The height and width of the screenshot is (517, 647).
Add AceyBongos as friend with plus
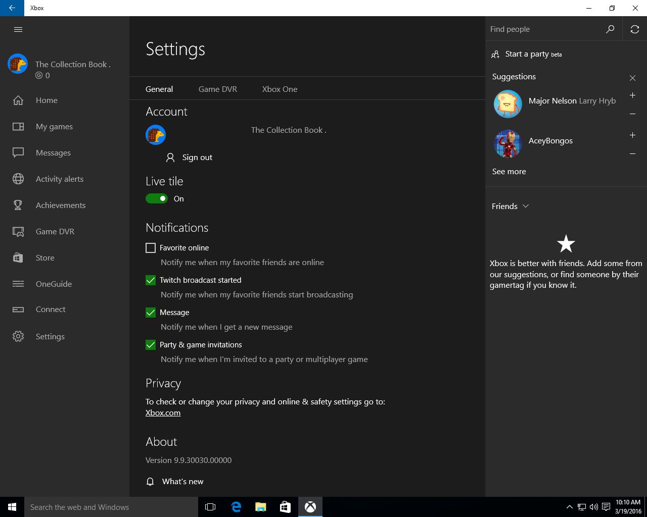coord(632,135)
